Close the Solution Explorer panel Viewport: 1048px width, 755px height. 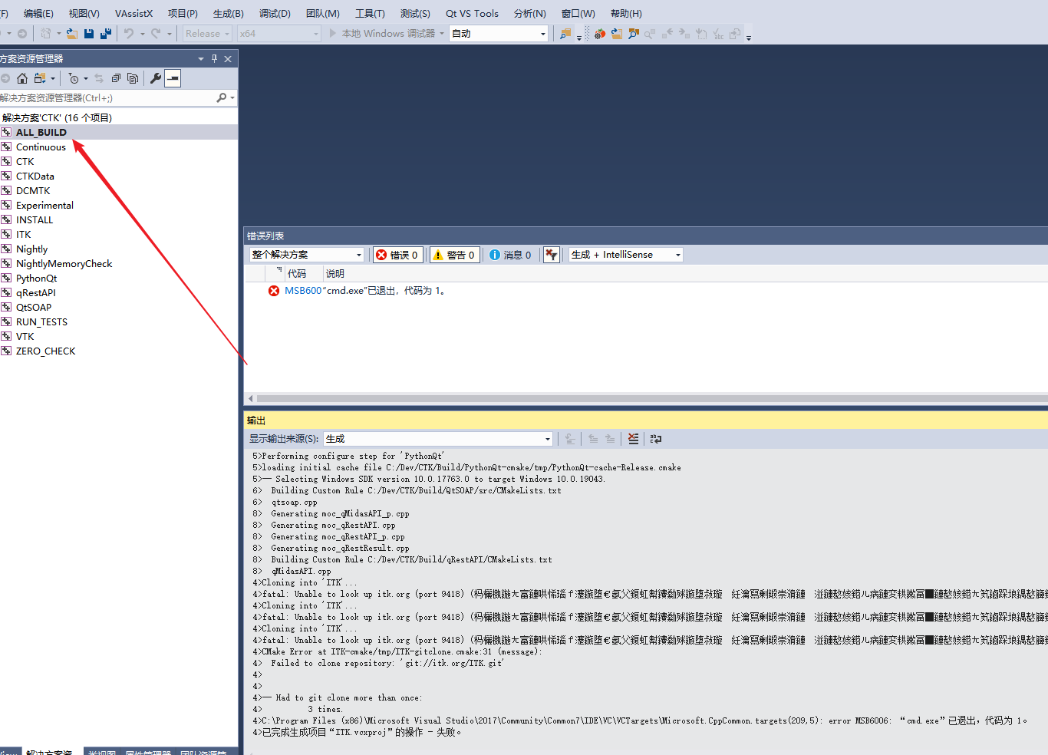pos(228,58)
